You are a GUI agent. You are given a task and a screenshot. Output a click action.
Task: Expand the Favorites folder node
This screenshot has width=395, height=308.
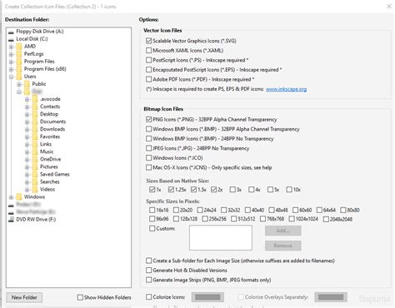point(27,137)
